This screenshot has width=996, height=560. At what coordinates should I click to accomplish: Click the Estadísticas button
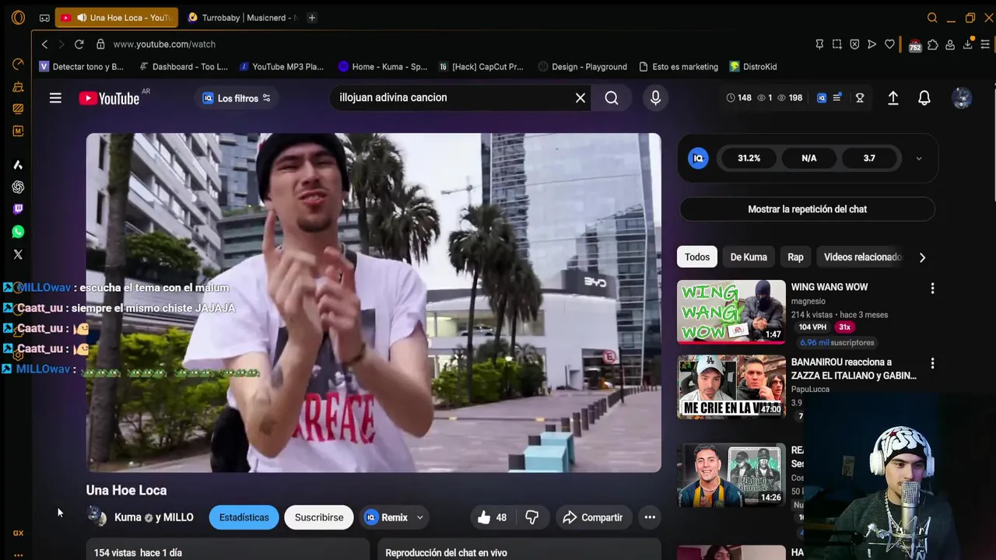[244, 517]
